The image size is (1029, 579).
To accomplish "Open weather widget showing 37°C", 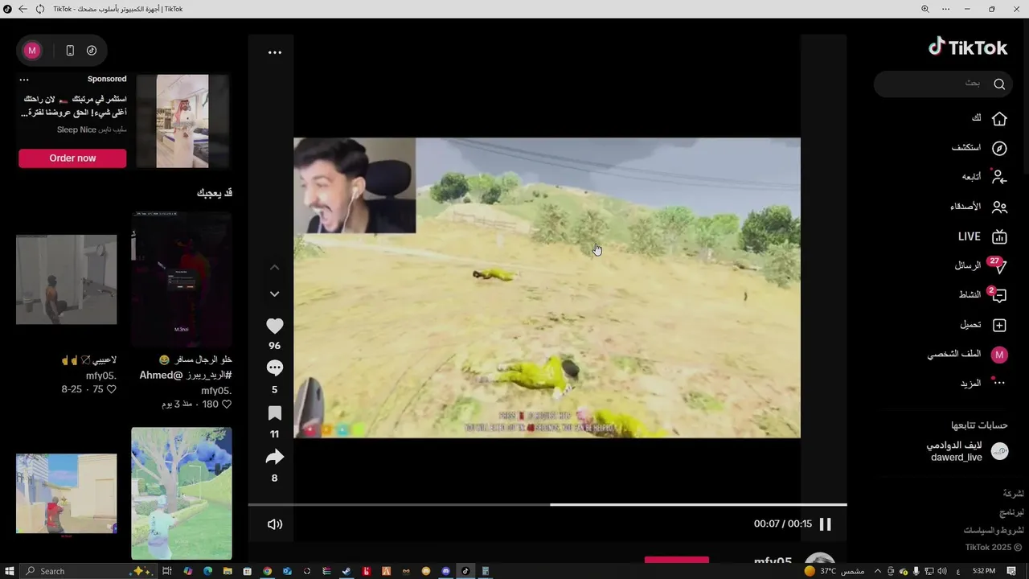I will click(834, 571).
